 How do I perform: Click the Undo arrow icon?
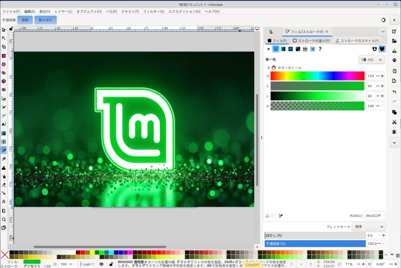(394, 92)
